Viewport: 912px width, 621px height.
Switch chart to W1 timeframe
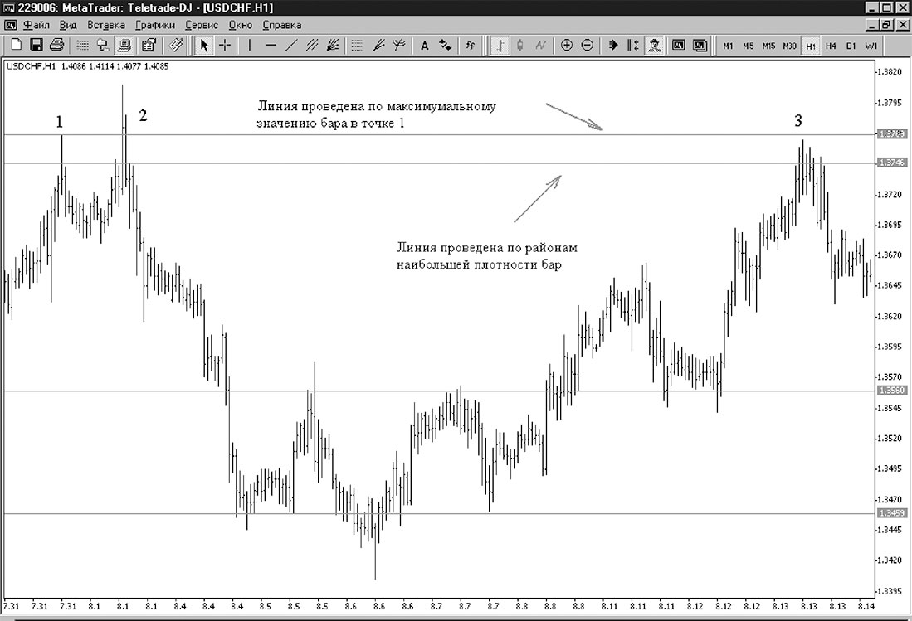point(871,46)
